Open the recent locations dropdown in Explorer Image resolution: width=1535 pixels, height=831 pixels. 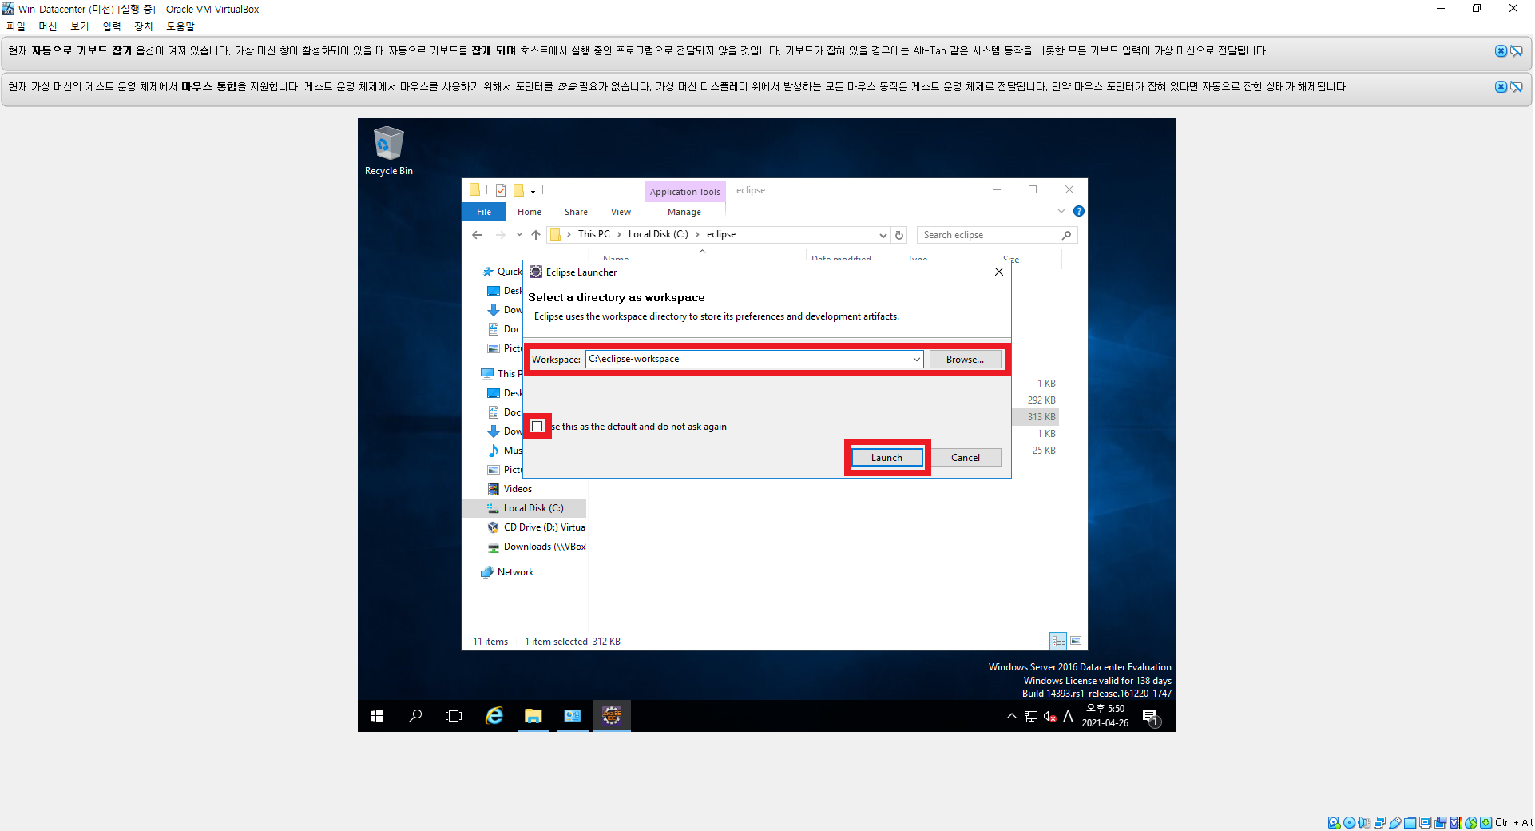coord(519,235)
